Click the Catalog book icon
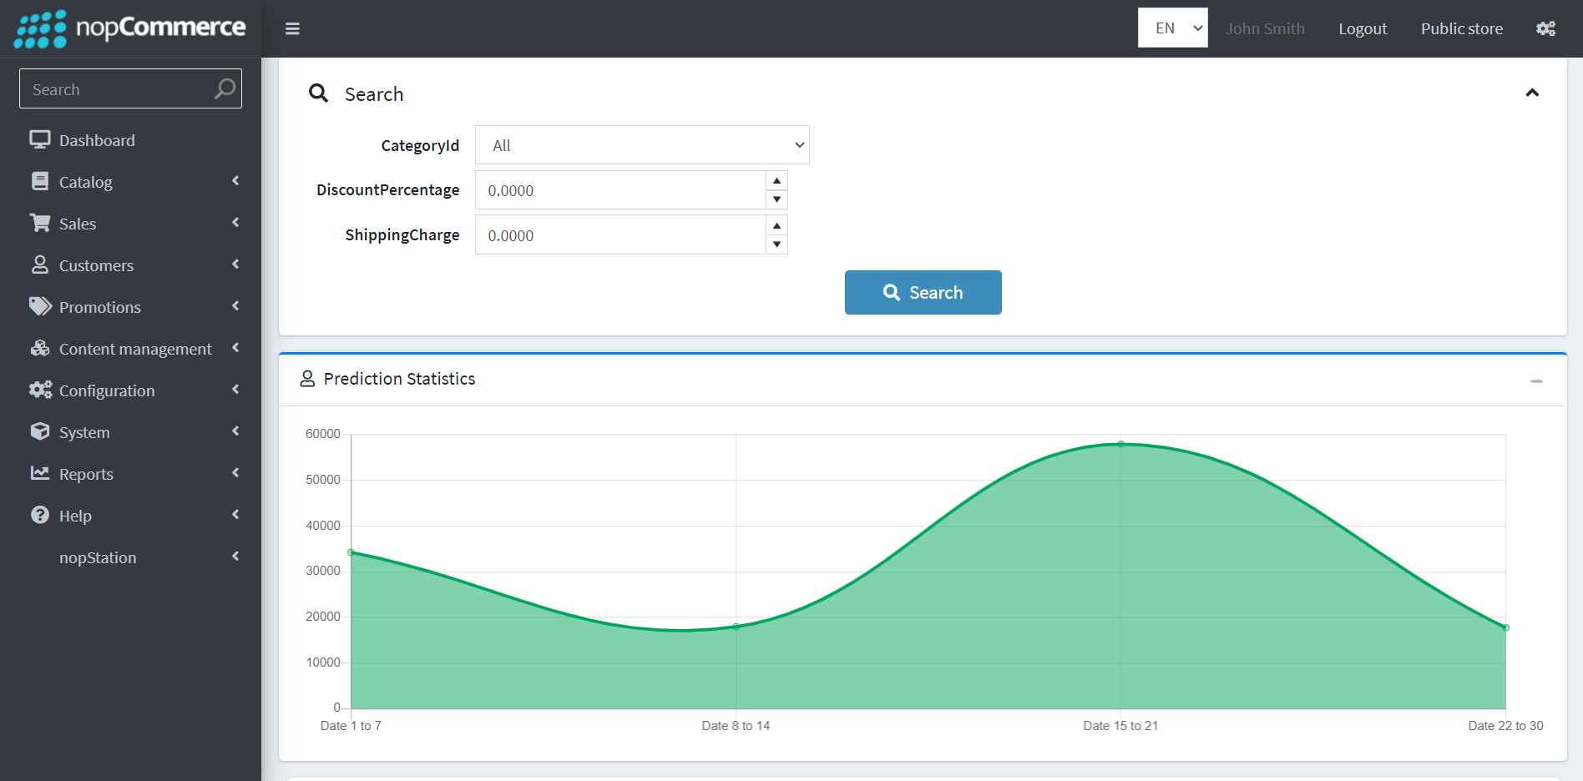 pos(39,181)
